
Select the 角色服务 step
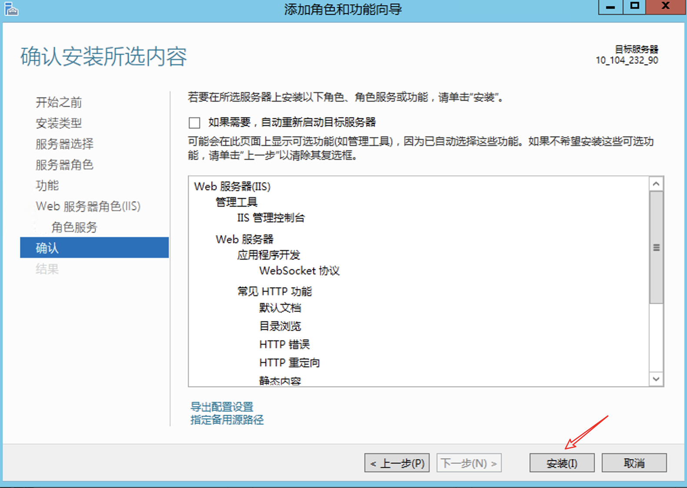[x=74, y=227]
